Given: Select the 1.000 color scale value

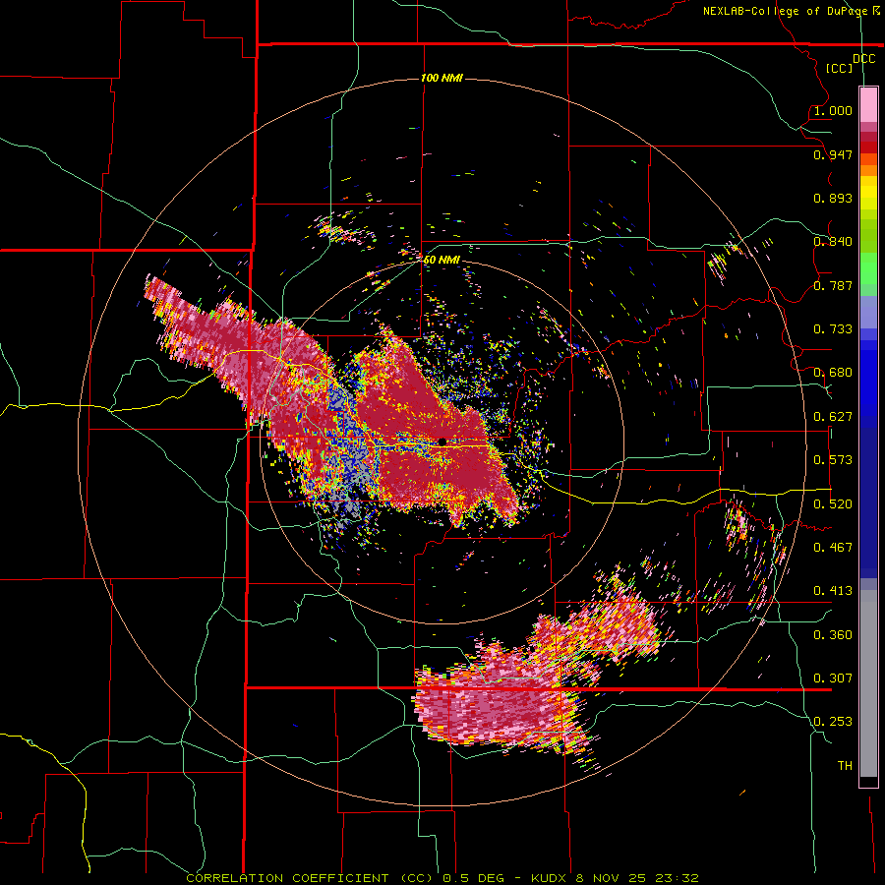Looking at the screenshot, I should [x=833, y=110].
